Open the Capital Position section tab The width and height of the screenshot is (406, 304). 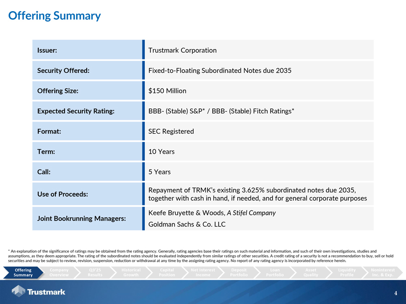[x=167, y=272]
